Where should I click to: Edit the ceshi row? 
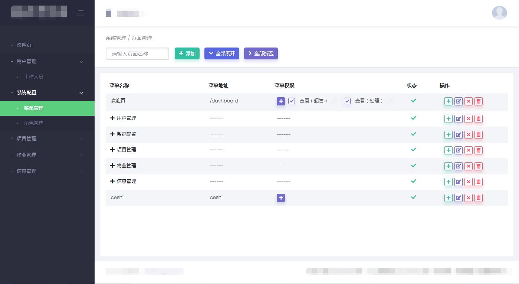459,198
